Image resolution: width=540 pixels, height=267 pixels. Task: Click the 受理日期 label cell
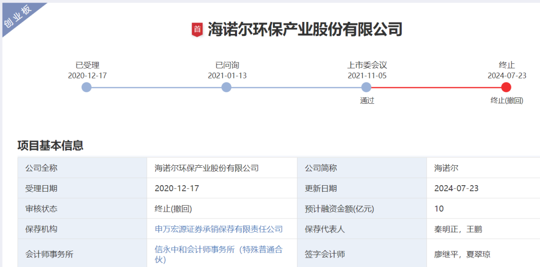(x=82, y=188)
